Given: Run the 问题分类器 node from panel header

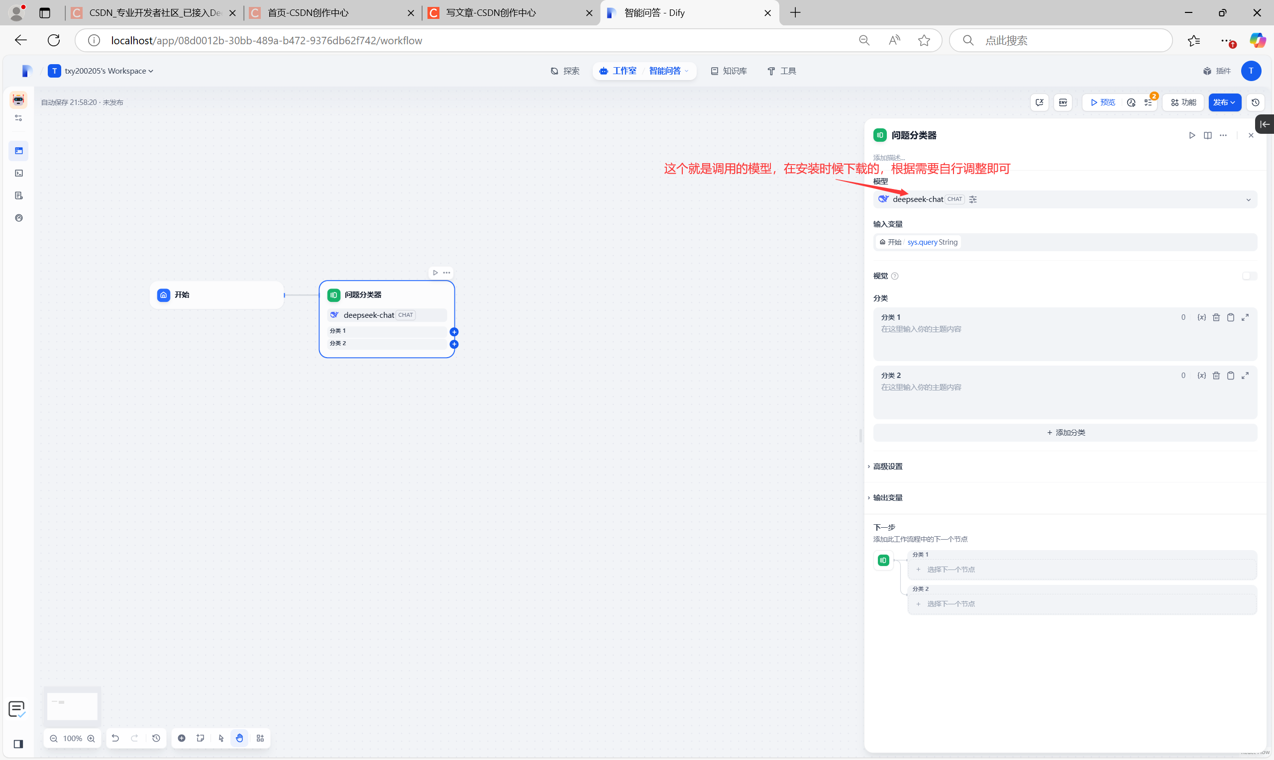Looking at the screenshot, I should point(1192,135).
